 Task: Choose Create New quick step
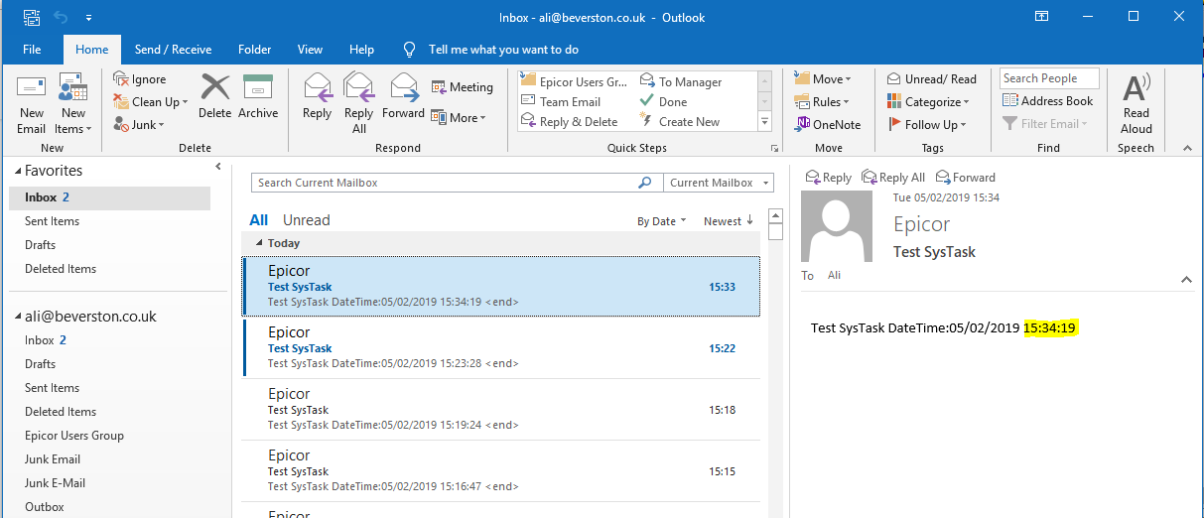680,121
